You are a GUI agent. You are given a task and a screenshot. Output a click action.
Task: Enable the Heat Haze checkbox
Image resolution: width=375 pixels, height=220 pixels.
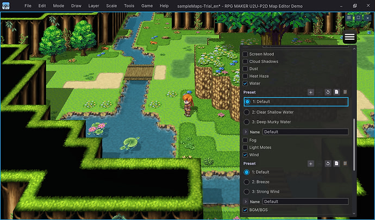coord(245,76)
